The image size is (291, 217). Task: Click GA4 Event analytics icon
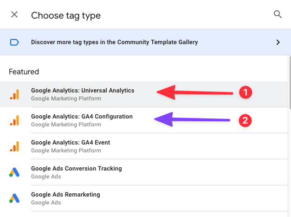click(x=15, y=146)
